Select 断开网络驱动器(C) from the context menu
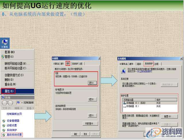 [x=17, y=68]
